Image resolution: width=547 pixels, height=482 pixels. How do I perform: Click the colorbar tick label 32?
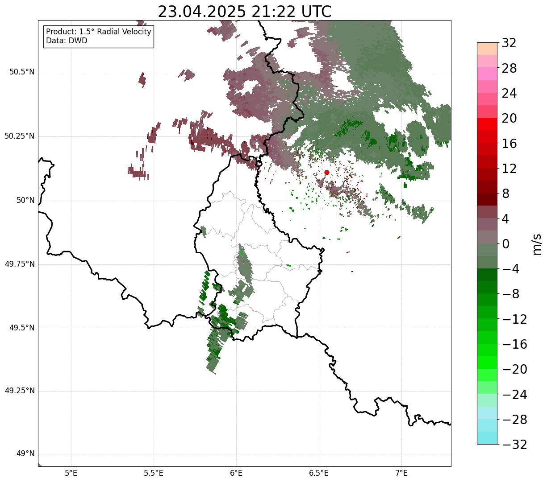click(x=509, y=43)
